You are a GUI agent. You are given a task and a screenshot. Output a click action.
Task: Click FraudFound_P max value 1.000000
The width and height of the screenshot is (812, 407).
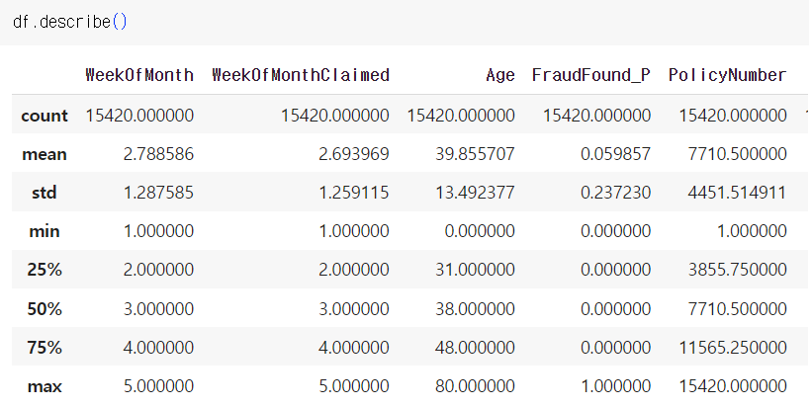pyautogui.click(x=615, y=386)
